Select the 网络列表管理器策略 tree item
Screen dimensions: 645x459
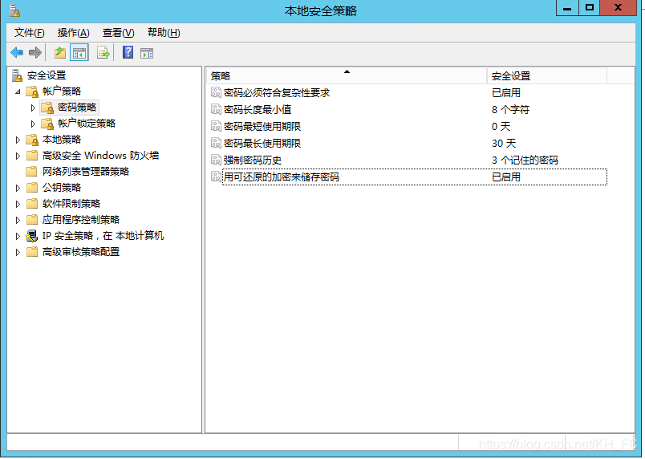pyautogui.click(x=86, y=172)
